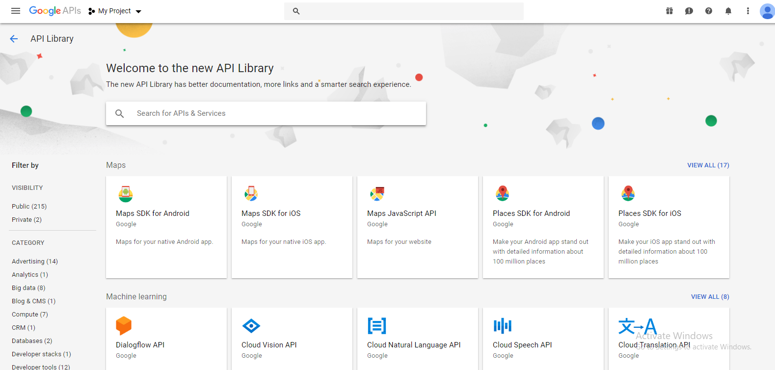Screen dimensions: 775x370
Task: Filter by CRM (1) category
Action: tap(24, 328)
